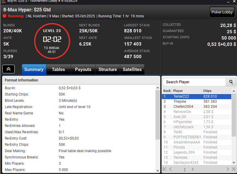Click the Players count 3/39

[x=8, y=56]
